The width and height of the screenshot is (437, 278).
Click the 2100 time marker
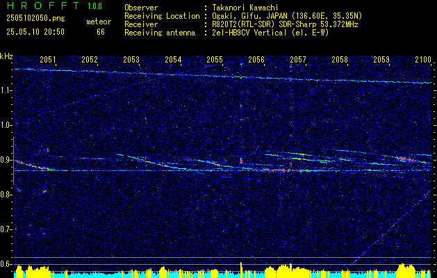tap(423, 59)
